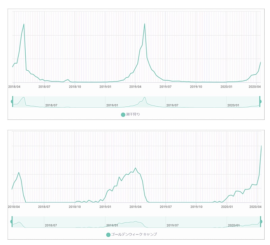Click 2019/01 axis label in 潮干狩り chart
The image size is (270, 245).
pos(105,87)
